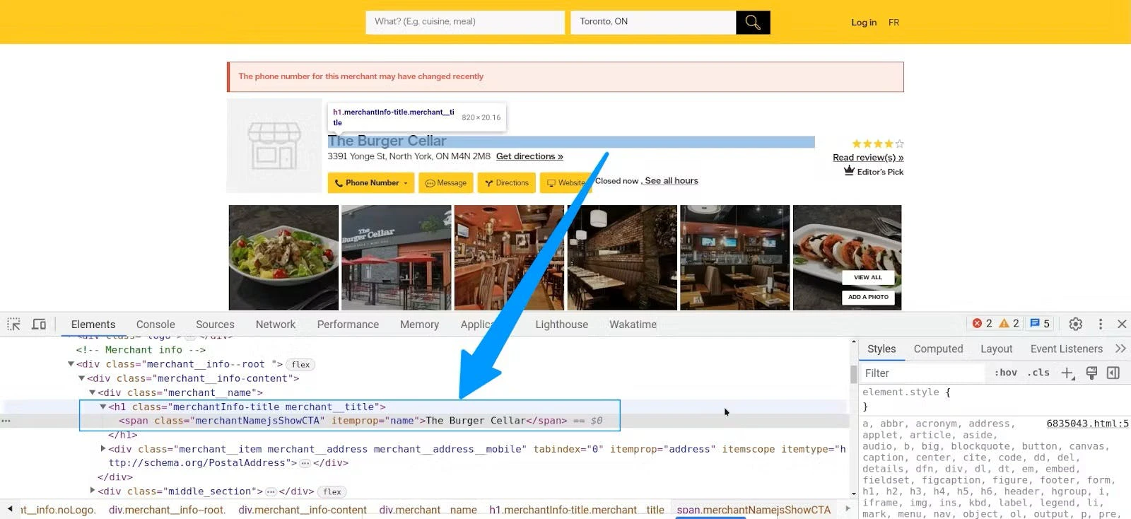Show more Styles sidebar tabs chevron
The width and height of the screenshot is (1131, 519).
(1120, 349)
